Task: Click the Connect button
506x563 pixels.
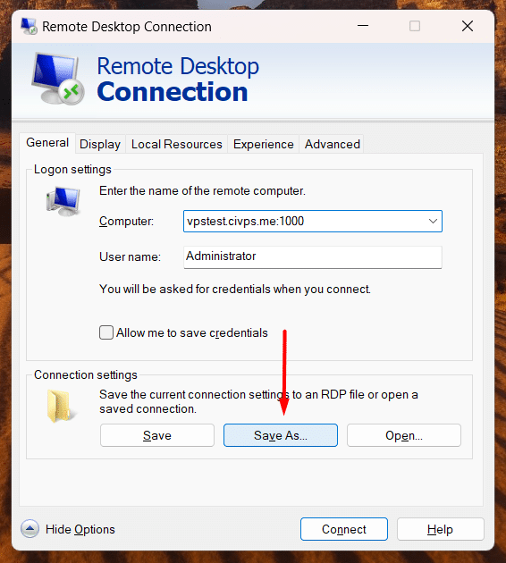Action: point(344,529)
